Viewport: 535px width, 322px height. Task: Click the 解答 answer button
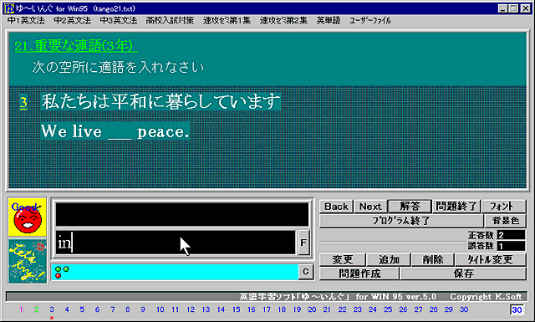(x=410, y=207)
